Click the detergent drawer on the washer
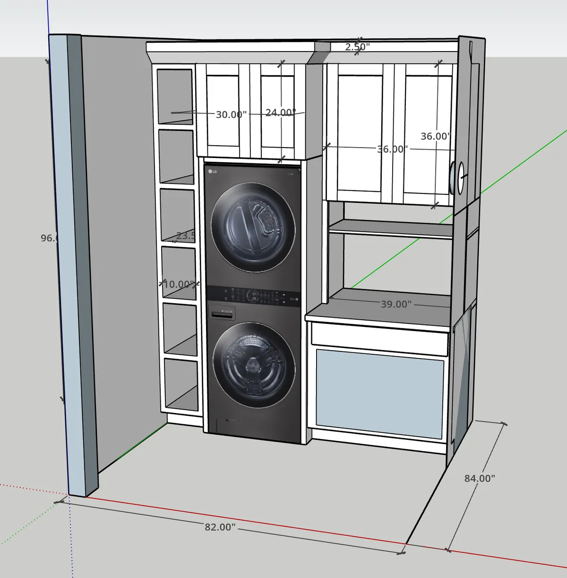This screenshot has height=578, width=567. click(222, 313)
